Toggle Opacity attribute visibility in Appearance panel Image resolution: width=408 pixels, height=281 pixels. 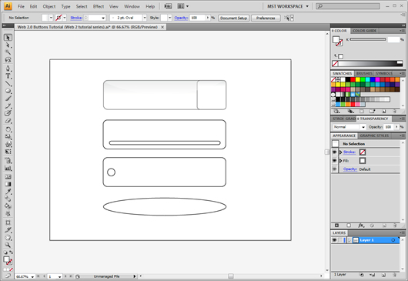[335, 169]
